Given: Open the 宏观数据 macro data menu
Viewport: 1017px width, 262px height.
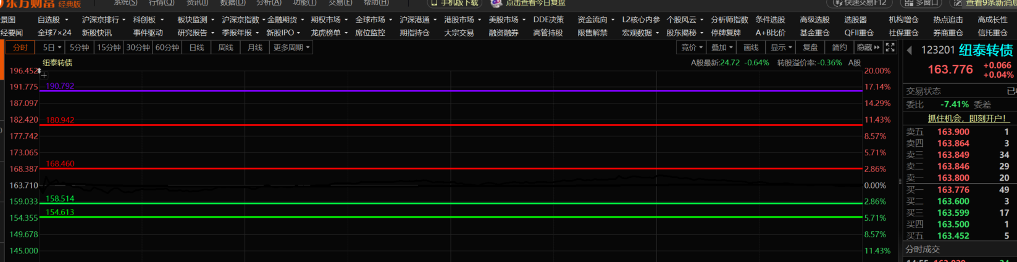Looking at the screenshot, I should click(640, 33).
